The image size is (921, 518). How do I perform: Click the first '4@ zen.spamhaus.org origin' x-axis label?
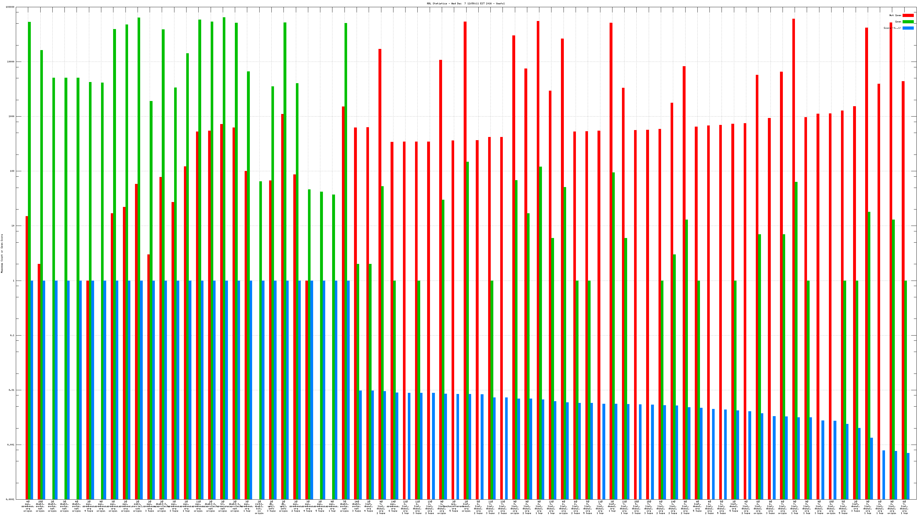(x=28, y=506)
